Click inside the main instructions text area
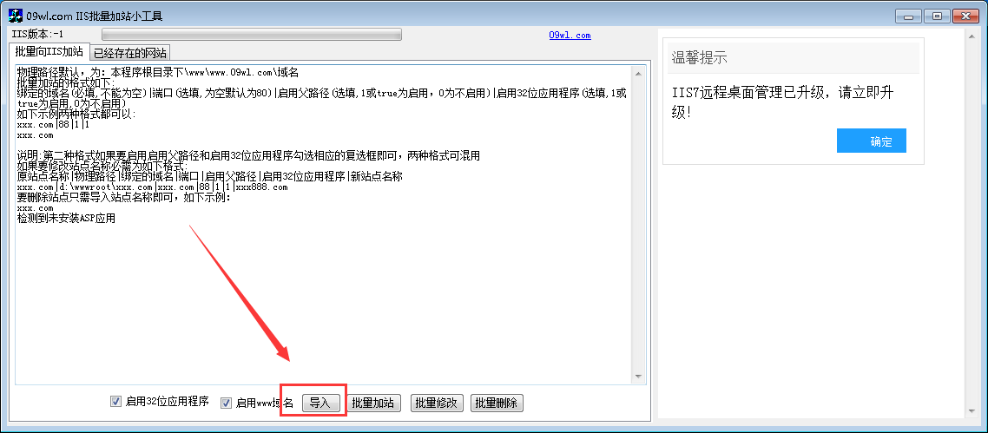 click(323, 224)
